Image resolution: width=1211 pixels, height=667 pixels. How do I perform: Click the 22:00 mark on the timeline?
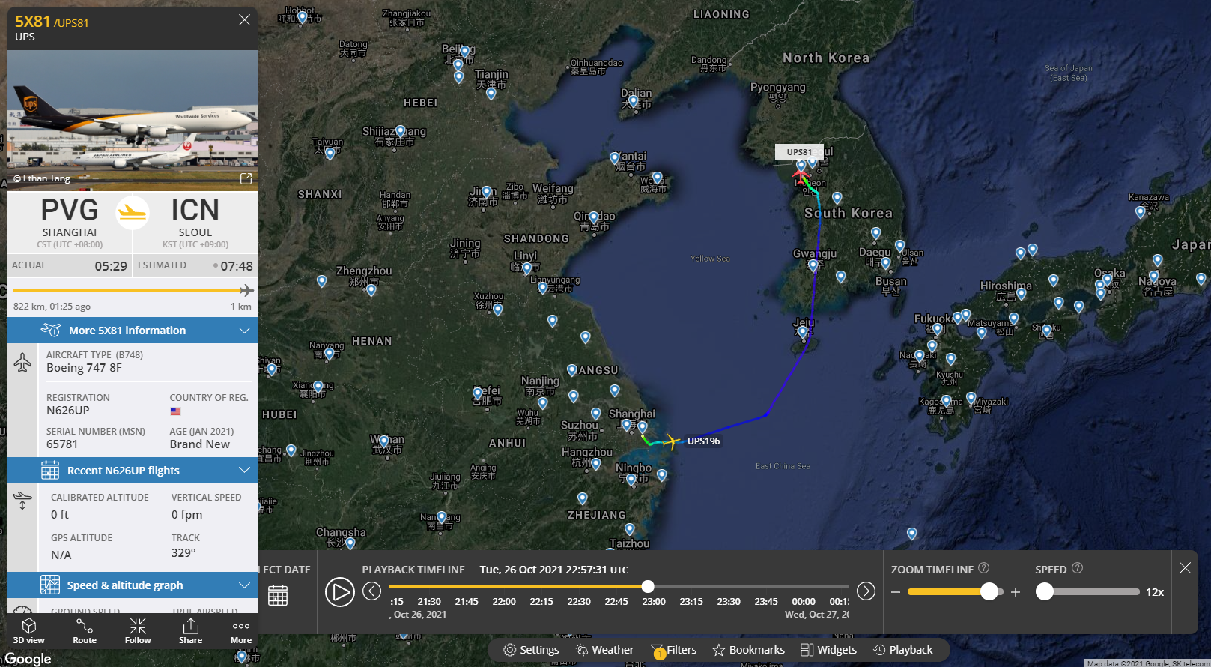[504, 601]
